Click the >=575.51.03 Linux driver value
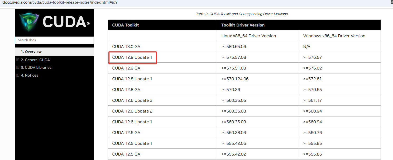 [234, 68]
